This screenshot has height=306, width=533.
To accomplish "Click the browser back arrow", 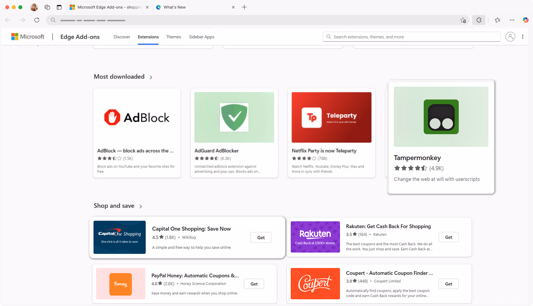I will 8,20.
